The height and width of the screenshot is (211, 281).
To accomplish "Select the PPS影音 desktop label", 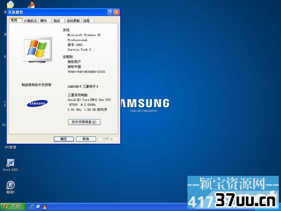I will [11, 147].
